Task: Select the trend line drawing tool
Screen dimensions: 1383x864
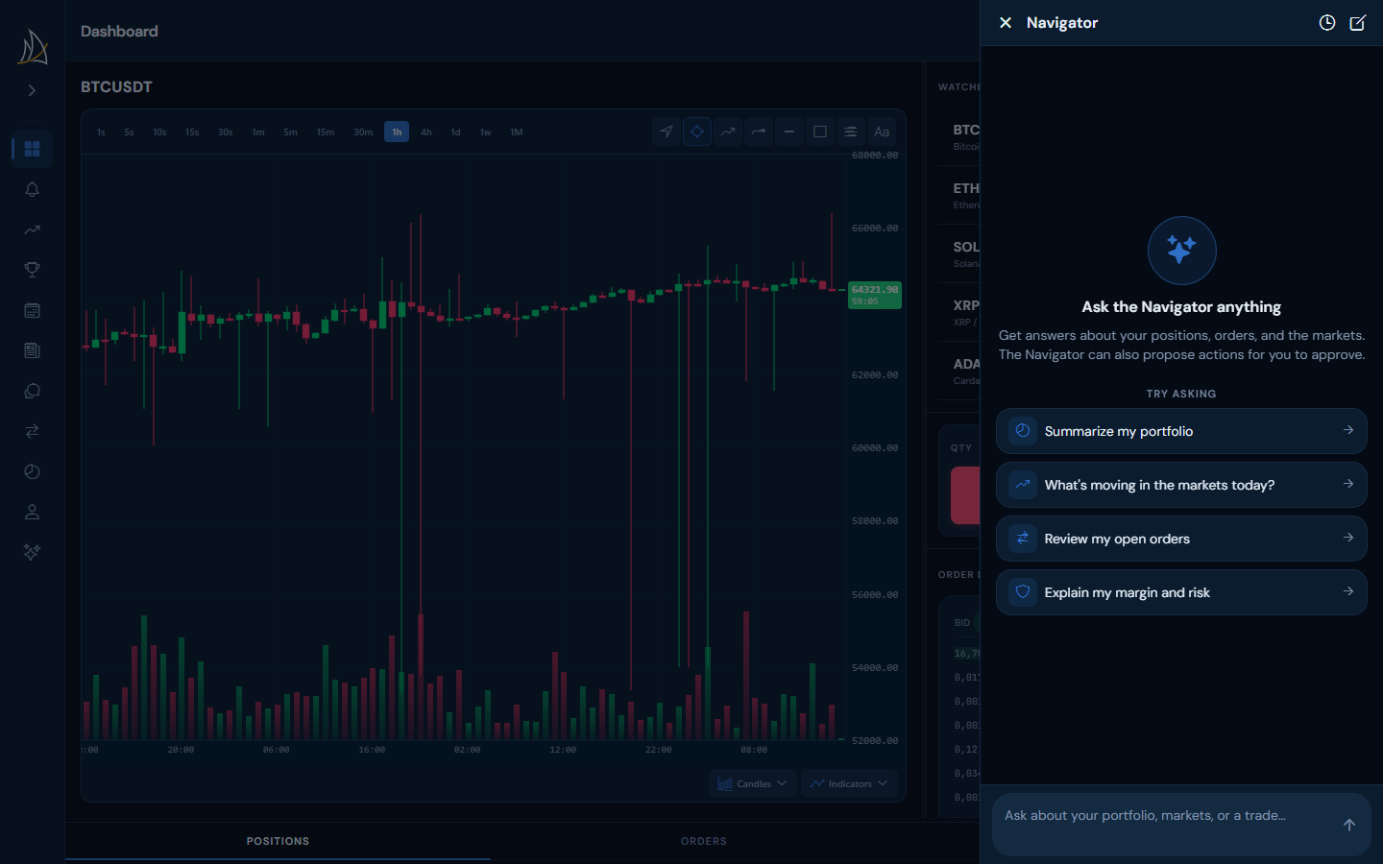Action: tap(728, 132)
